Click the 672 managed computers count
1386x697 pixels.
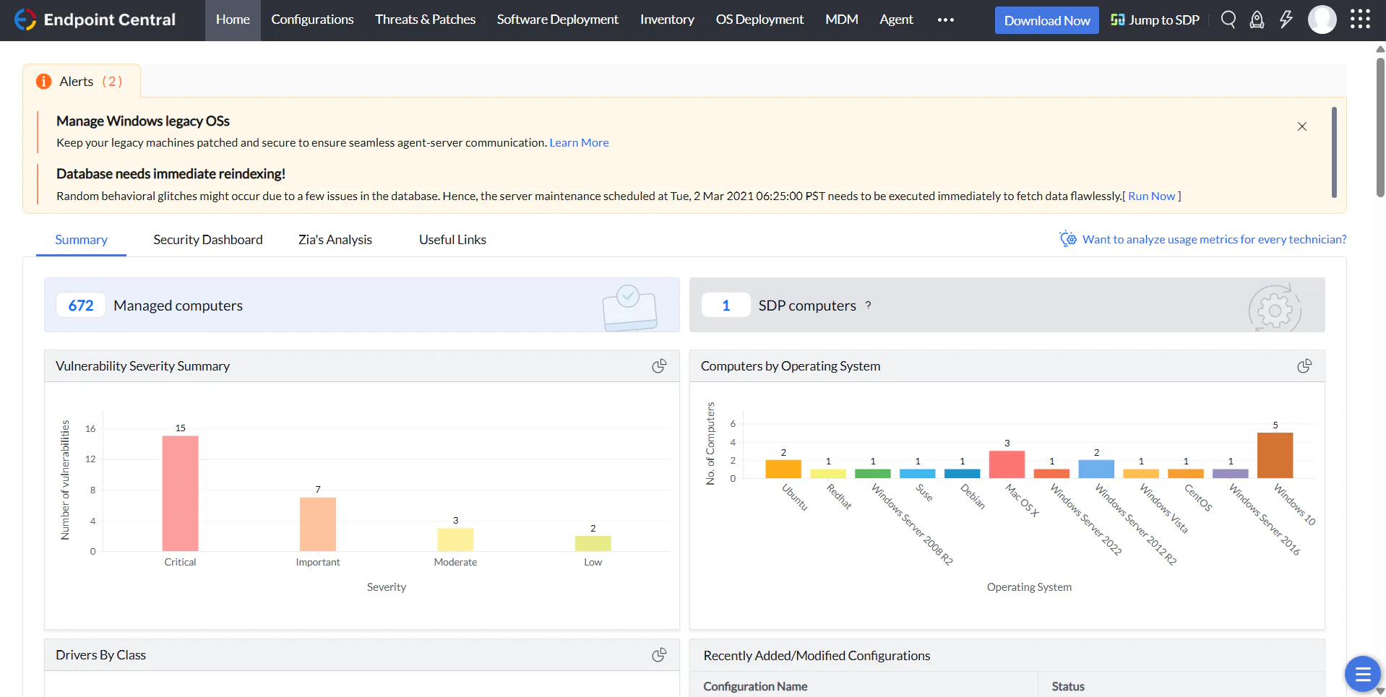(x=81, y=306)
